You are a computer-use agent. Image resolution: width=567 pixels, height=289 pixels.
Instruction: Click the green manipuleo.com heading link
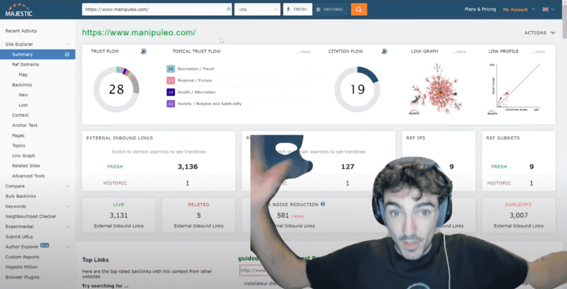[x=139, y=33]
